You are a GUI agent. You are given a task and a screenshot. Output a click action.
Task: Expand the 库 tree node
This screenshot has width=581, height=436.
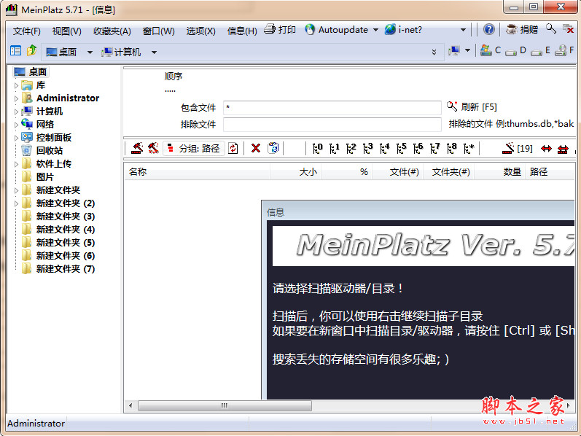[16, 85]
